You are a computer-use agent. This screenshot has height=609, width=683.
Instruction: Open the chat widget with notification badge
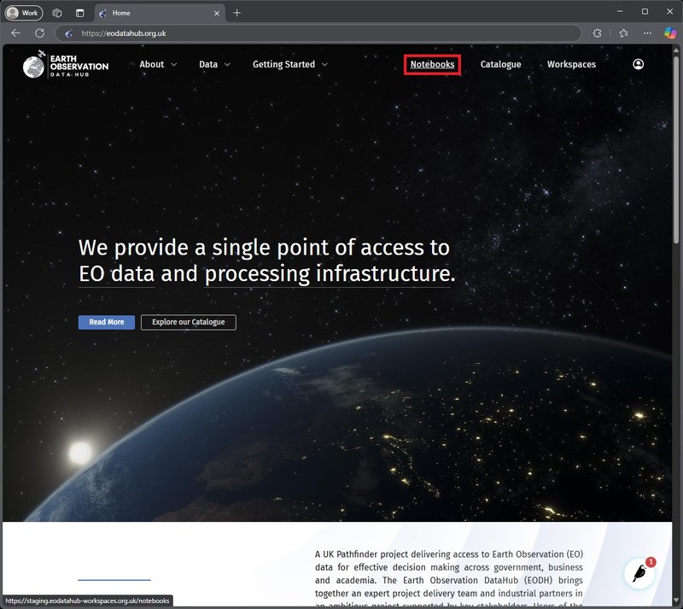pyautogui.click(x=639, y=573)
